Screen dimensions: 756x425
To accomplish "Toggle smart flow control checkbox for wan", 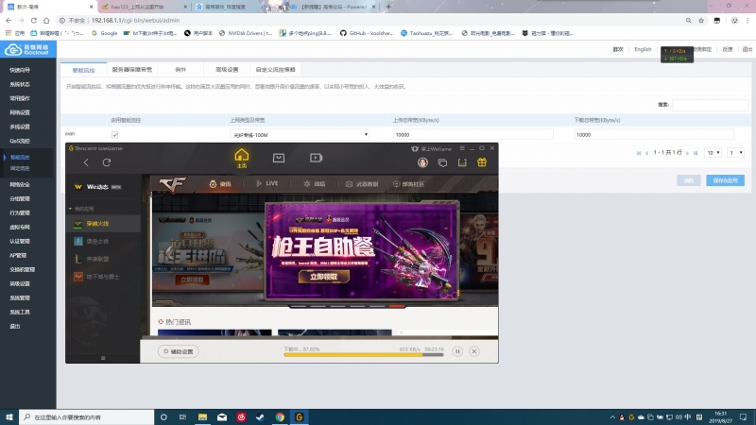I will [x=114, y=135].
